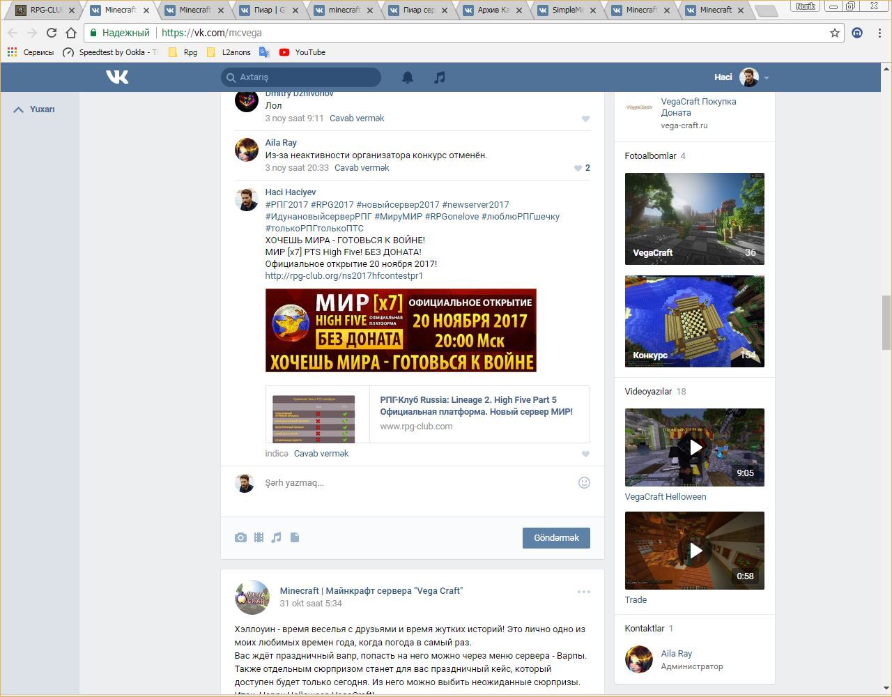Play the Trade video
892x697 pixels.
click(695, 551)
